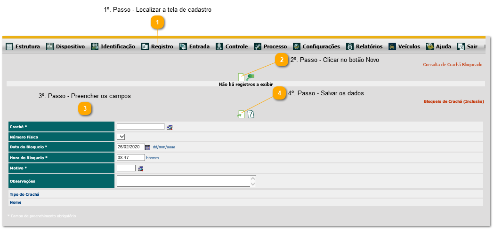
Task: Click the Campo de preenchimento obrigatório note
Action: click(x=41, y=216)
